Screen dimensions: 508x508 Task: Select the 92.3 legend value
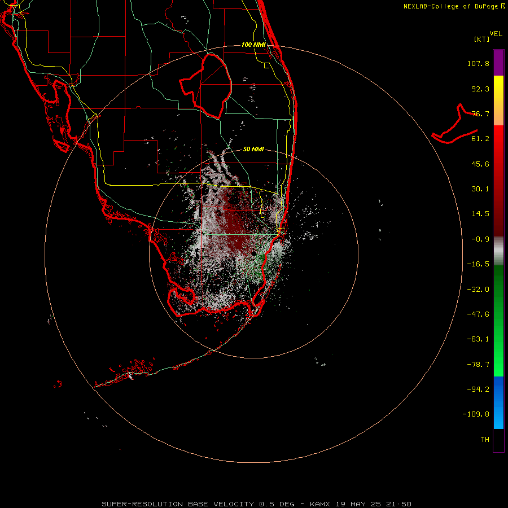(x=480, y=89)
